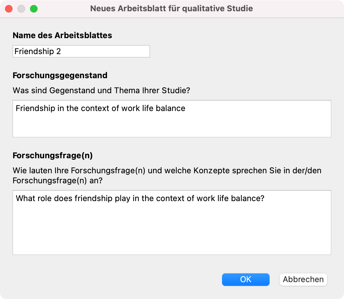Click the OK button
The height and width of the screenshot is (299, 344).
pyautogui.click(x=245, y=280)
